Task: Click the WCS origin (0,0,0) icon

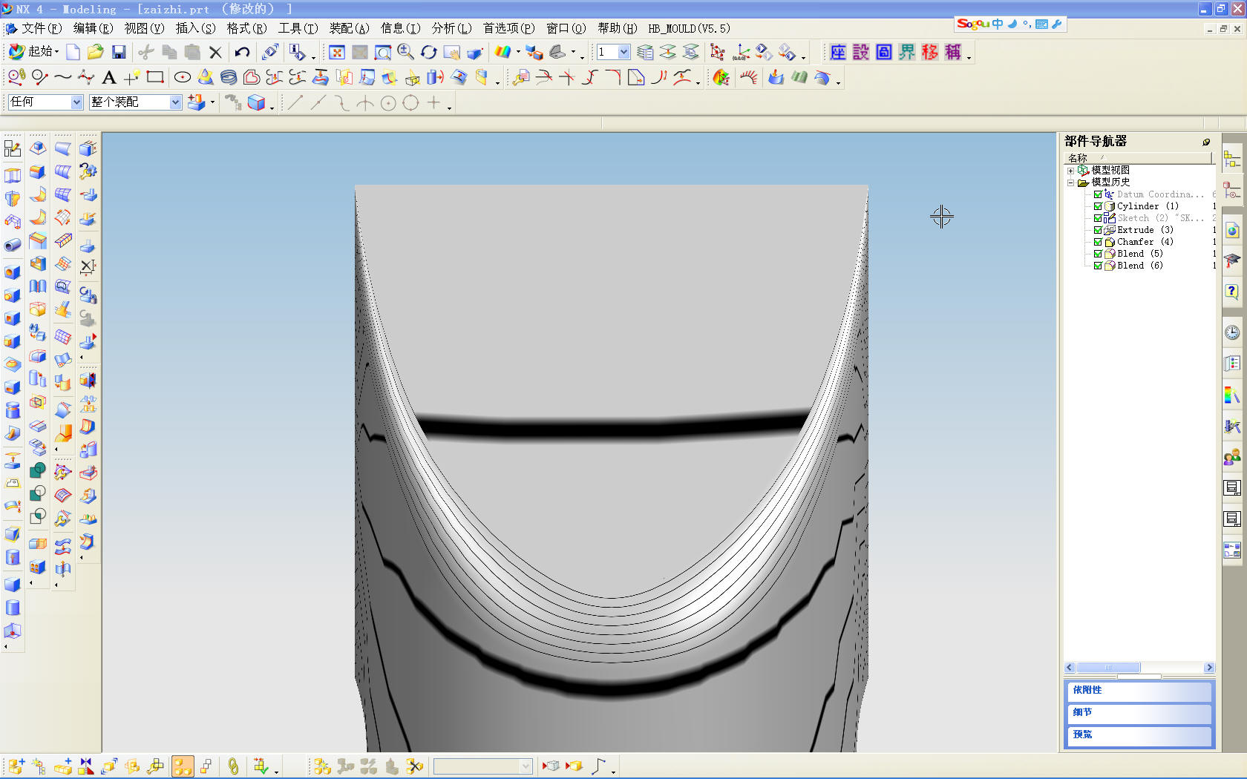Action: [x=740, y=52]
